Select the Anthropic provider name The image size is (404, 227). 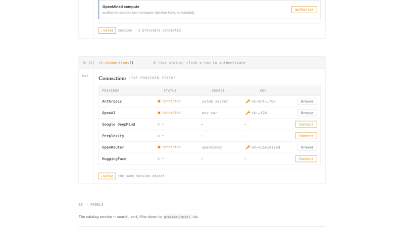(112, 101)
